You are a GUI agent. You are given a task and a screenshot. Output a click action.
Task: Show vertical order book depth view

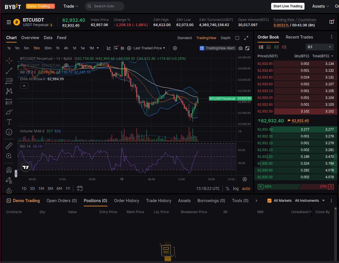tap(269, 47)
